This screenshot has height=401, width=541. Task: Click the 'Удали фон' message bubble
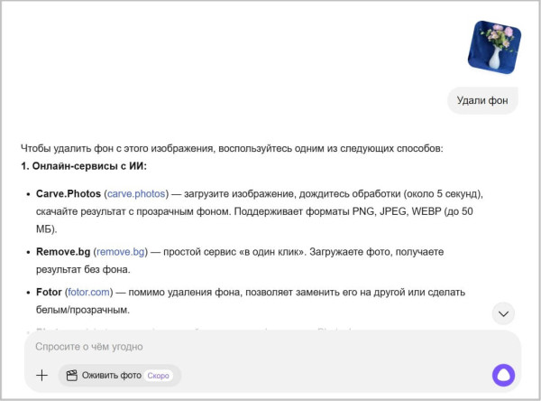coord(482,100)
